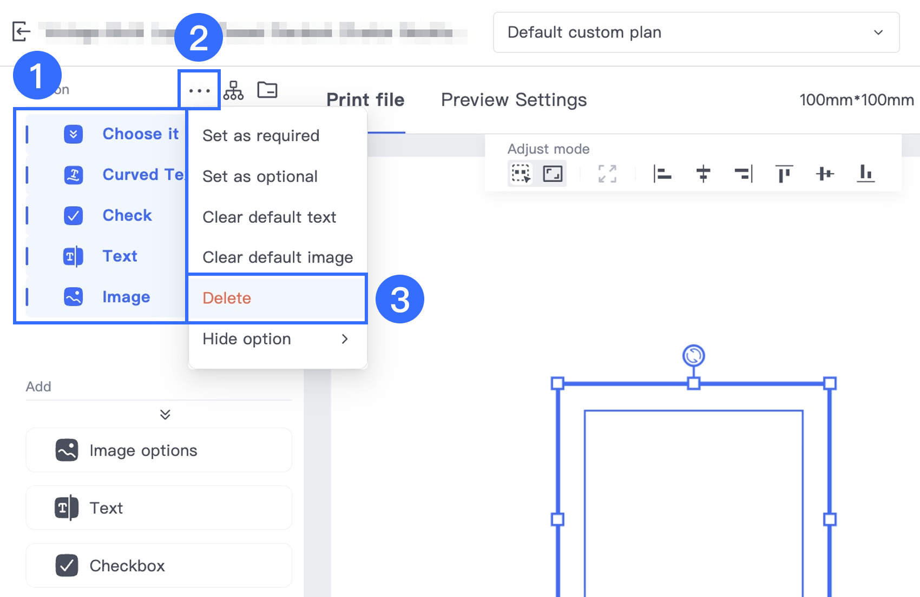The height and width of the screenshot is (597, 920).
Task: Open the Default custom plan dropdown
Action: point(696,32)
